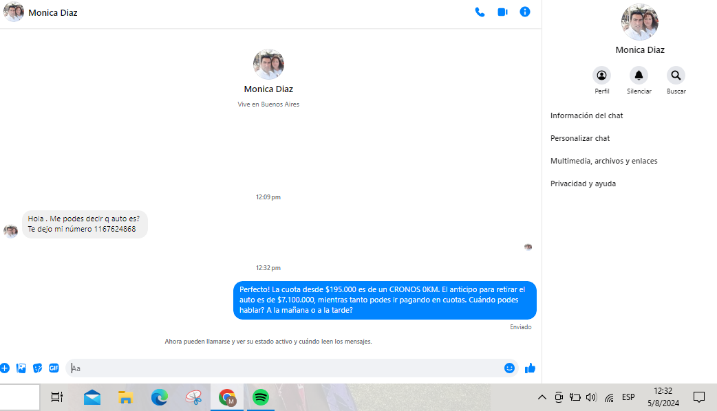Expand Personalizar chat section
717x411 pixels.
[580, 139]
